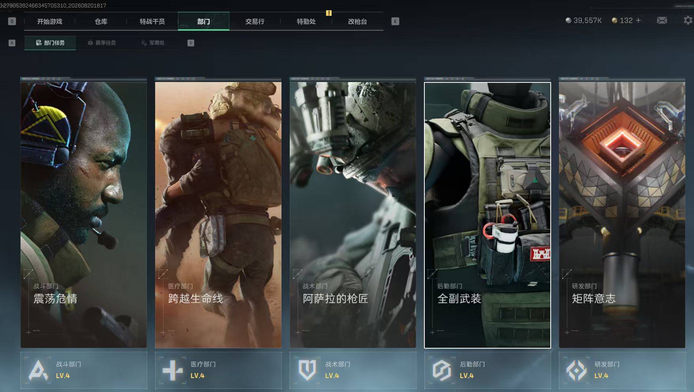Open the 交易行 tab
The image size is (694, 392).
point(255,21)
